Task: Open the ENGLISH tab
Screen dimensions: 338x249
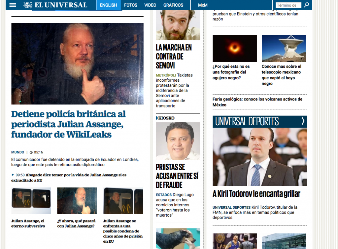Action: pos(108,5)
